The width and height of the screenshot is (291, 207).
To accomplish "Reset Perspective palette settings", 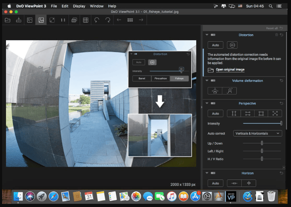I will click(x=281, y=103).
